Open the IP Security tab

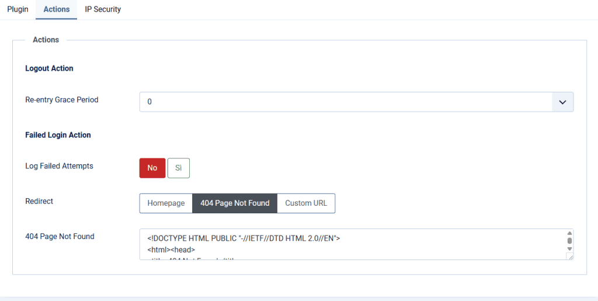(x=103, y=9)
